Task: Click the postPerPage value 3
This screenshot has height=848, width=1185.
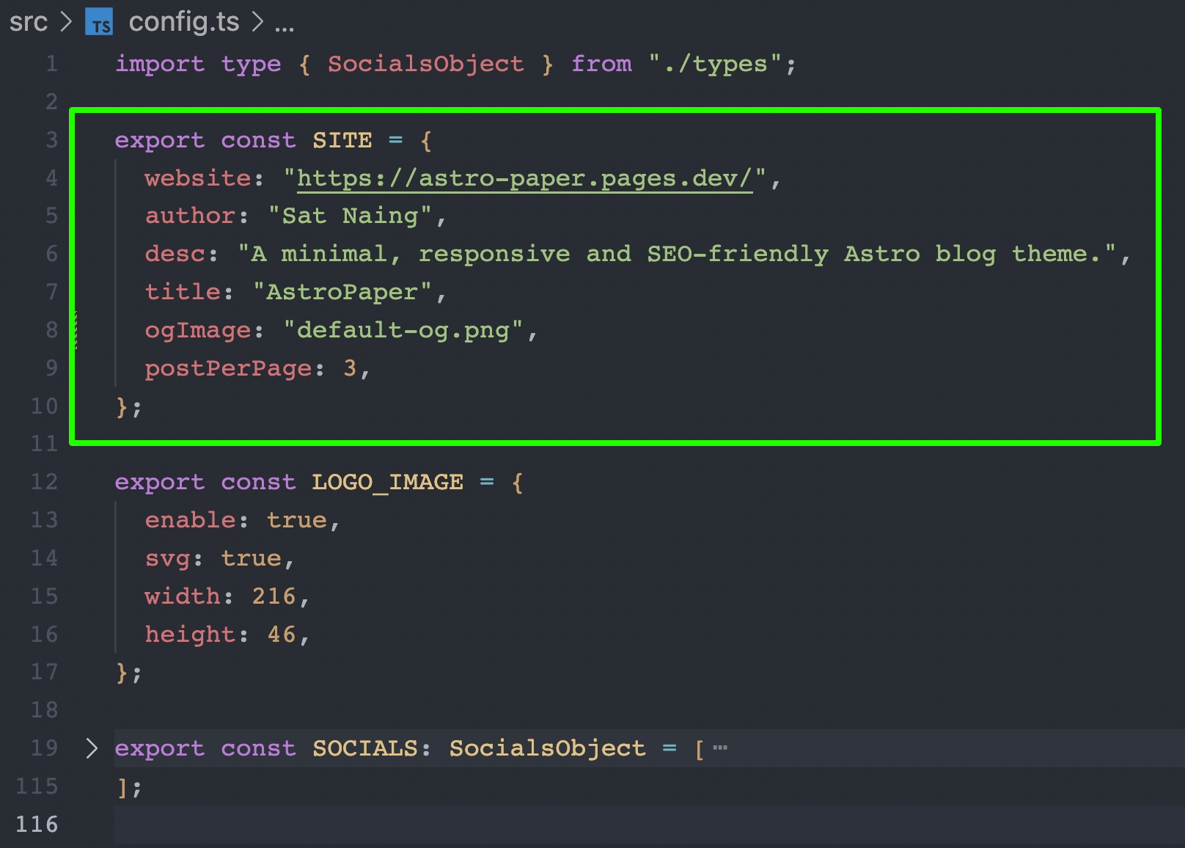Action: 350,368
